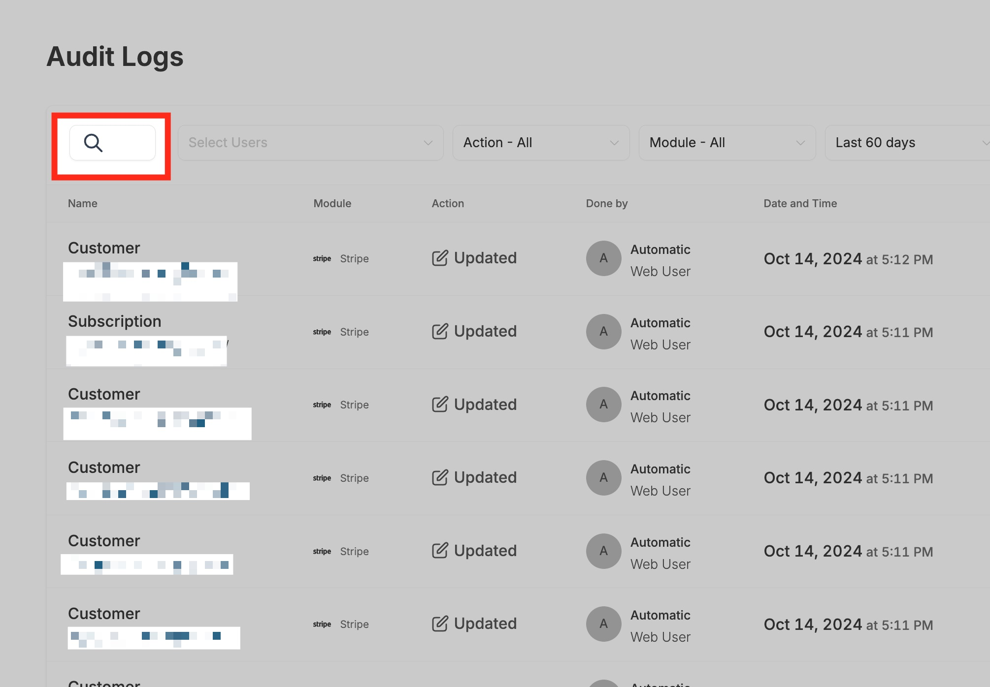The height and width of the screenshot is (687, 990).
Task: Click the Done by column header
Action: (606, 204)
